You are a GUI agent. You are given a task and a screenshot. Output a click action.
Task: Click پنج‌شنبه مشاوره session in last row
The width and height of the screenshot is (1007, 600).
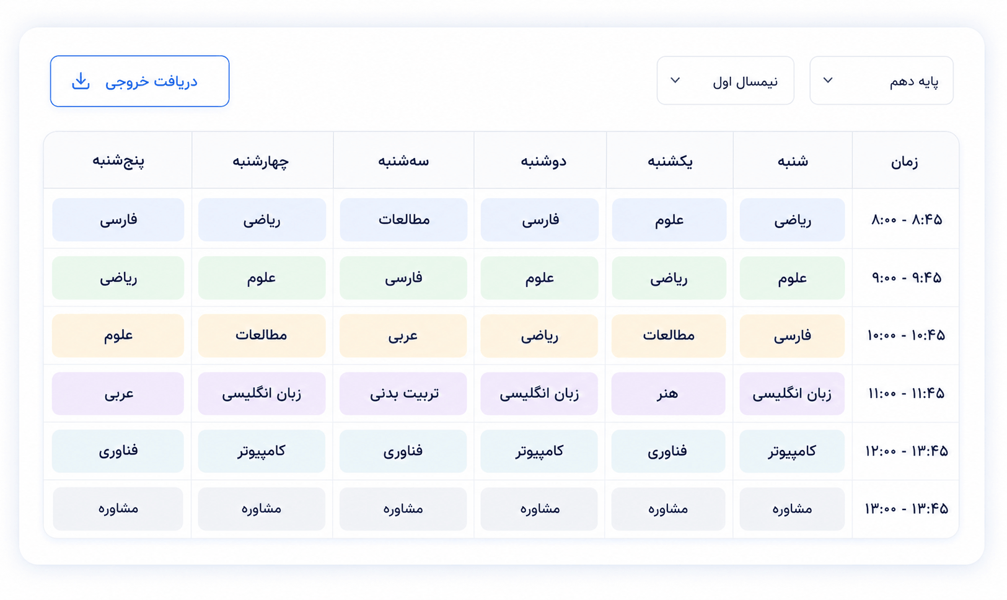(x=118, y=509)
